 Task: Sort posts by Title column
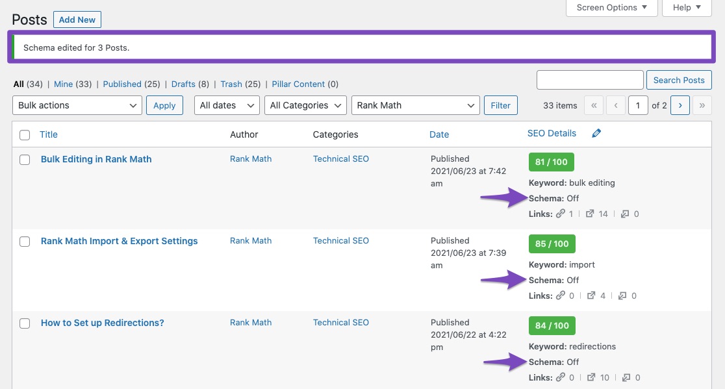(49, 134)
